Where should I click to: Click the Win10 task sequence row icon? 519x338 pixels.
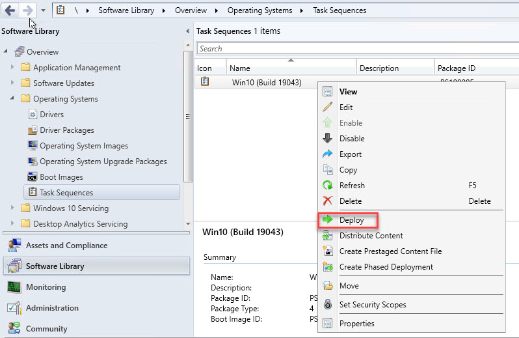point(205,82)
